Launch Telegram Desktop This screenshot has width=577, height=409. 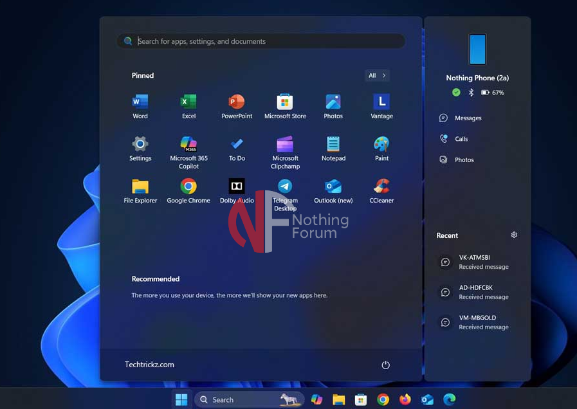(285, 195)
